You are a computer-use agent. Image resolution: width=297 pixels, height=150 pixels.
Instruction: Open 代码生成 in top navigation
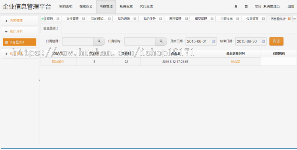point(146,6)
